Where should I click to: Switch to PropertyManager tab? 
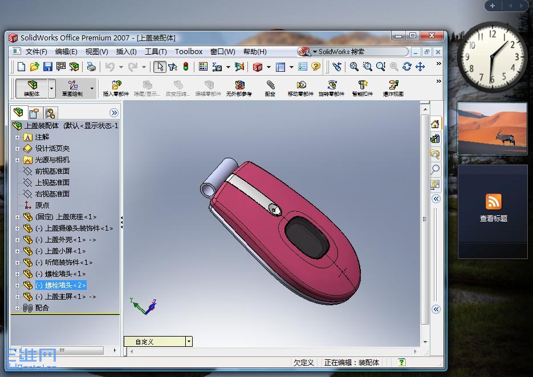[x=34, y=113]
